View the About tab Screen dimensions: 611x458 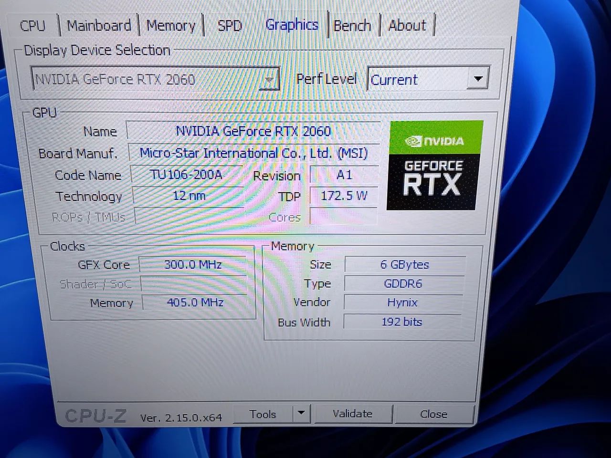(407, 25)
